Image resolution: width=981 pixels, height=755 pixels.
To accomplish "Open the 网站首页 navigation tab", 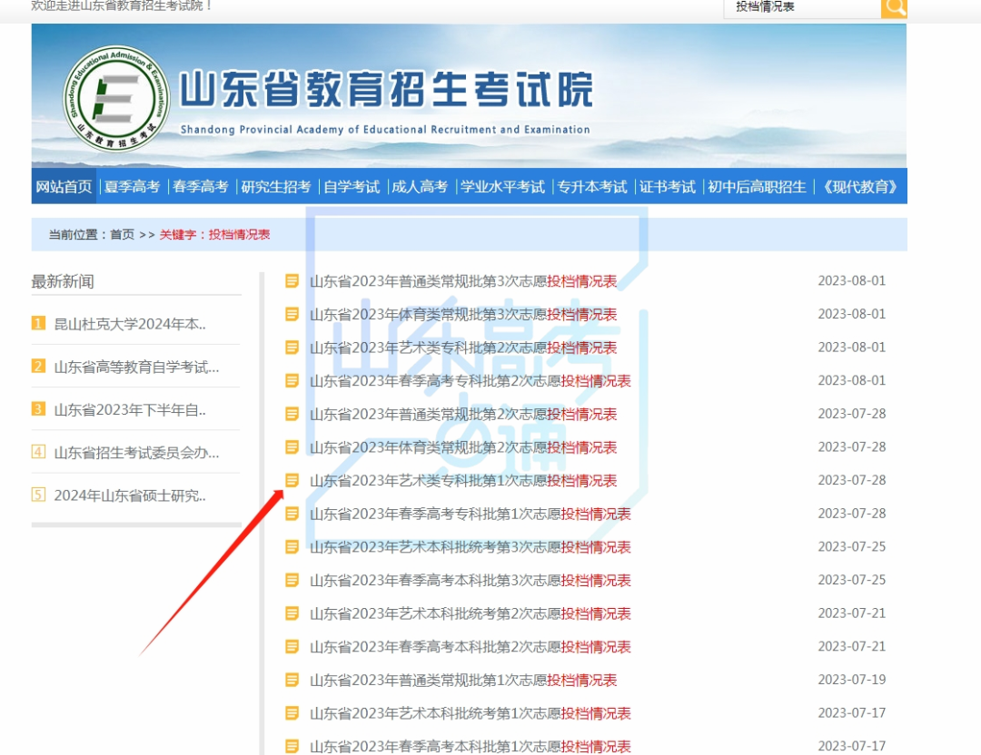I will click(64, 187).
